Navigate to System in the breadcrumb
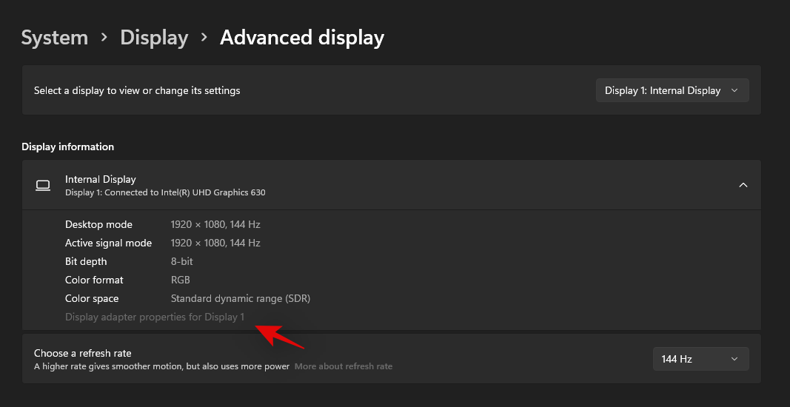 coord(54,38)
